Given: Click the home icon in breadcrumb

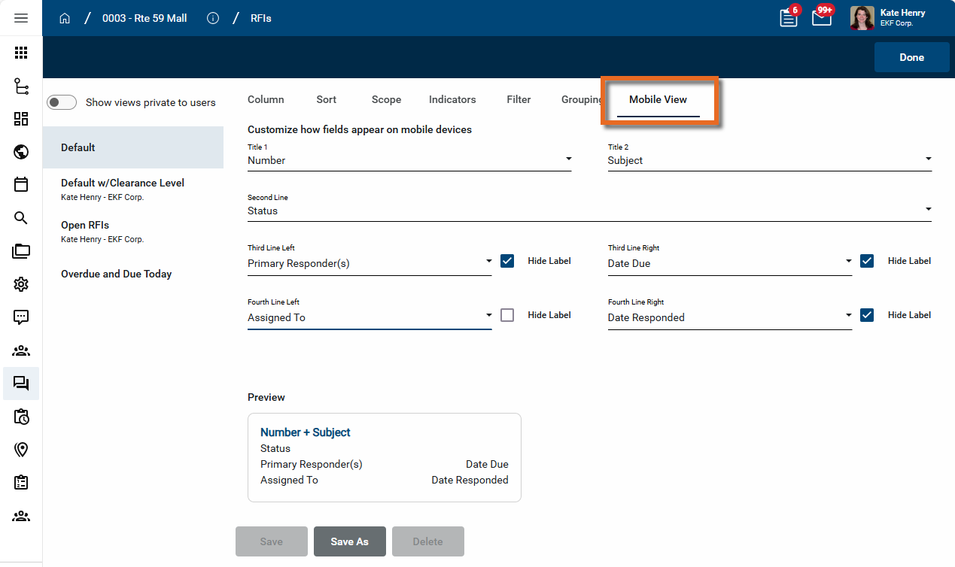Looking at the screenshot, I should [65, 18].
